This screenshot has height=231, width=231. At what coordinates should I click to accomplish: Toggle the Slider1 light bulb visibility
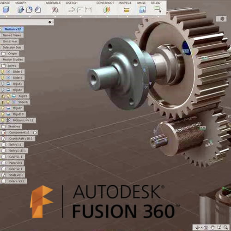pos(3,72)
